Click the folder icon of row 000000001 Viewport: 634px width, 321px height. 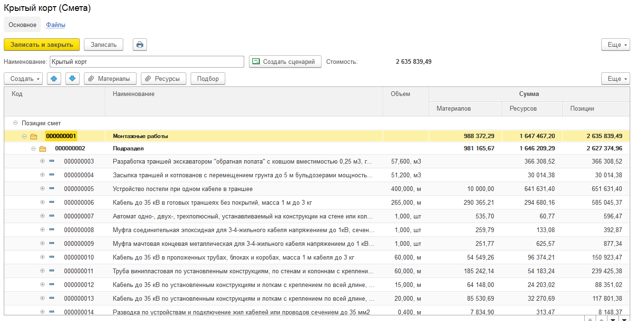[34, 137]
